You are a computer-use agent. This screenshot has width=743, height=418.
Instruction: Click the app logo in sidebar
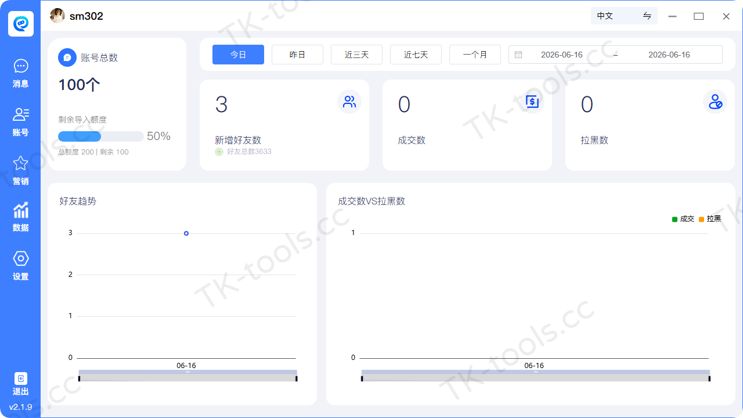pos(21,23)
